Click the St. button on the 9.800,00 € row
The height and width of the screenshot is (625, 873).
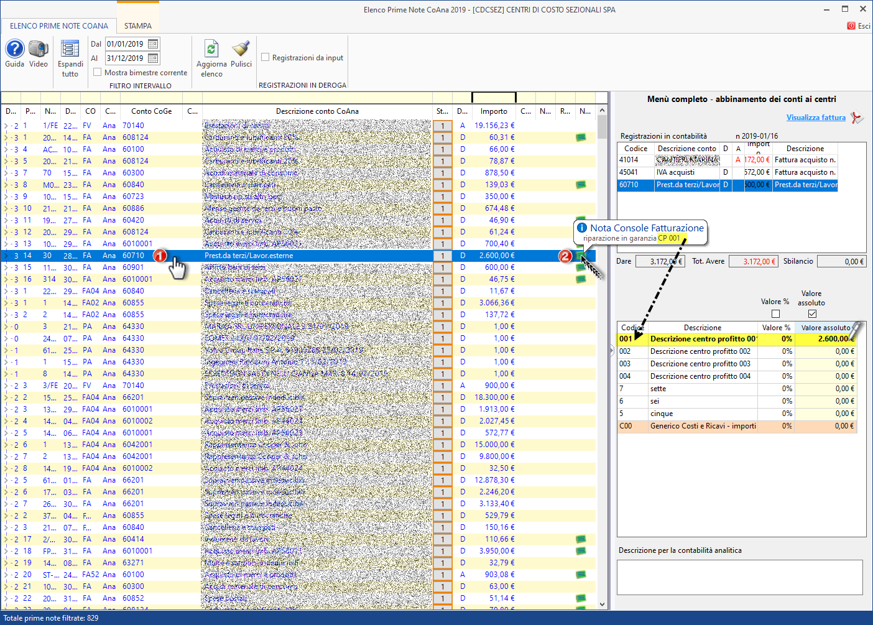442,456
